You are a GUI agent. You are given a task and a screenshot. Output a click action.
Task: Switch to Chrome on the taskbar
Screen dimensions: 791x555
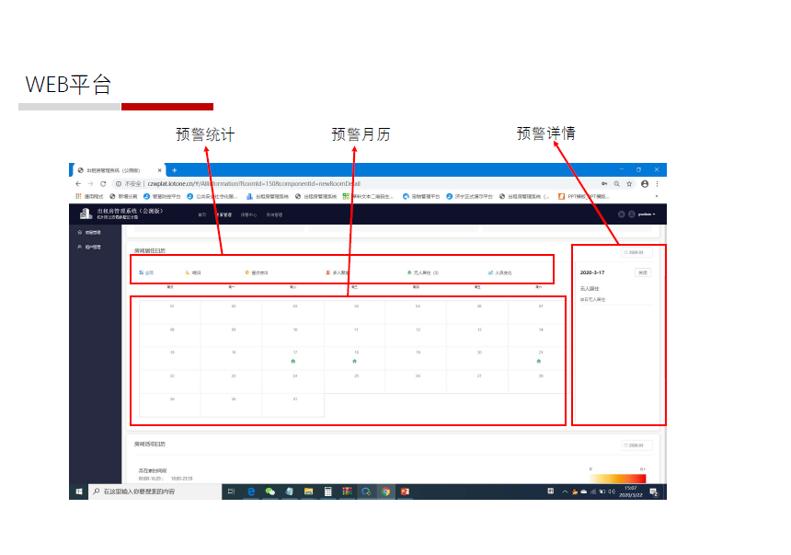click(385, 491)
